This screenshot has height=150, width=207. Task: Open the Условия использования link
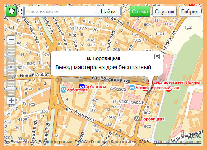(x=177, y=141)
